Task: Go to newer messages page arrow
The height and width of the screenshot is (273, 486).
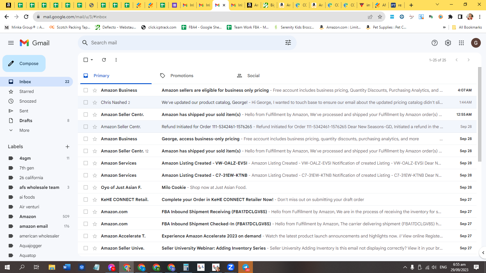Action: (x=457, y=60)
